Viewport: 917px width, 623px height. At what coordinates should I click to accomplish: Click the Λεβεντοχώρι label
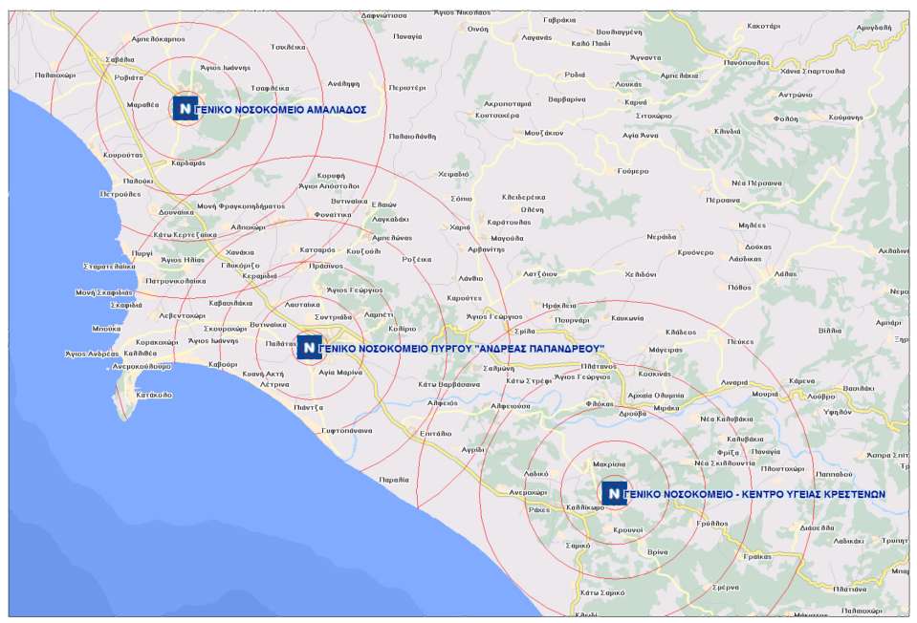[x=183, y=315]
